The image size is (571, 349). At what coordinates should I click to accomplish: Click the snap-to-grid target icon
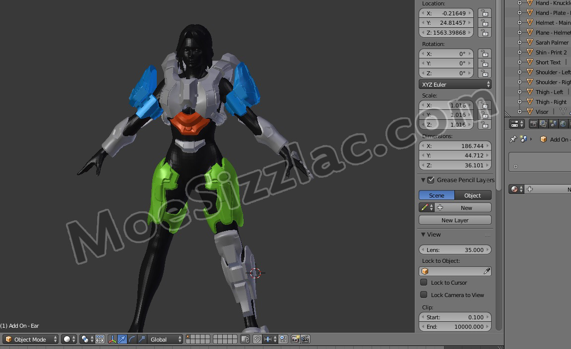tap(283, 339)
